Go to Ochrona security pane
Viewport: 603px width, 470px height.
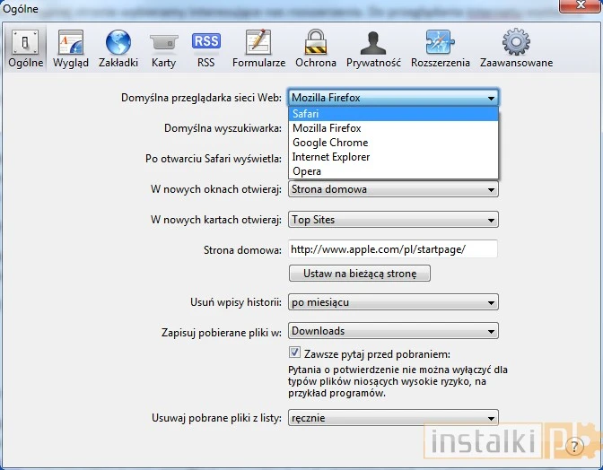(x=315, y=48)
